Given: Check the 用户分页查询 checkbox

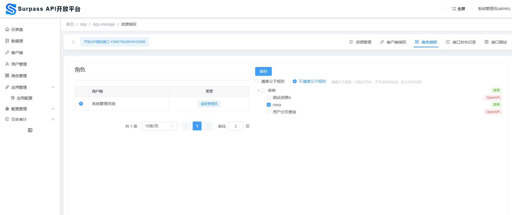Looking at the screenshot, I should (x=269, y=112).
